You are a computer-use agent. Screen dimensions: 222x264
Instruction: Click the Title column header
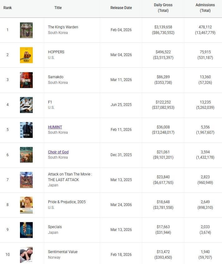(58, 8)
